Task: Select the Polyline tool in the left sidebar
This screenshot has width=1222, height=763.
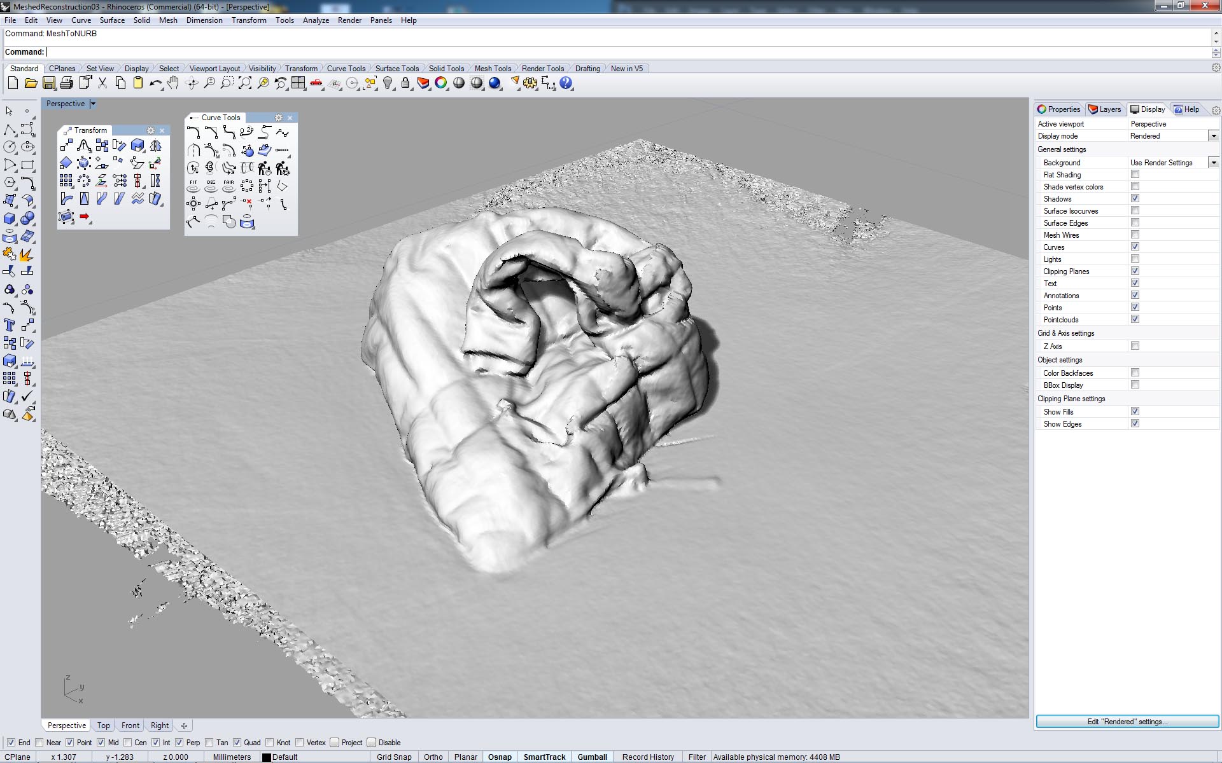Action: click(x=10, y=129)
